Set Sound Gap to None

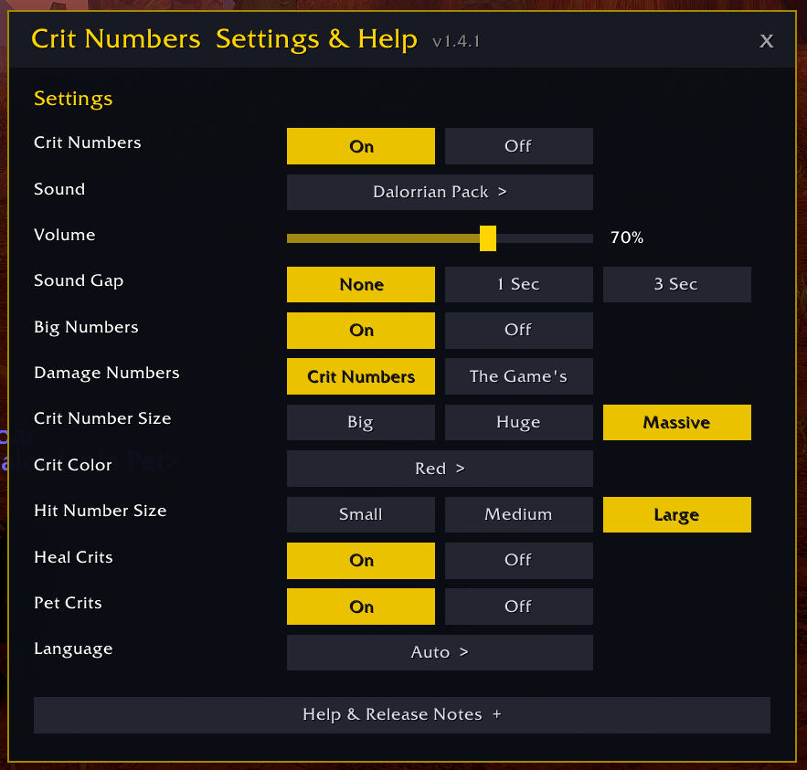click(x=361, y=284)
